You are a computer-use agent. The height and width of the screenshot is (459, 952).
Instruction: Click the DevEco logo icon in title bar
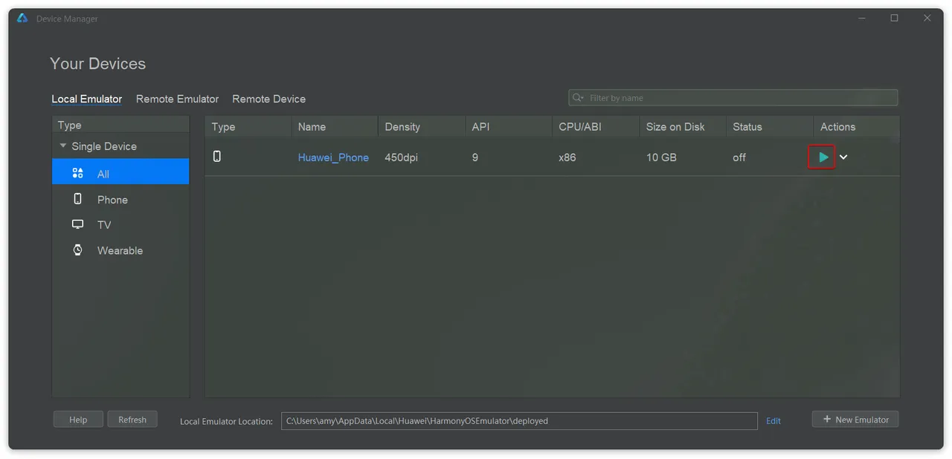22,19
